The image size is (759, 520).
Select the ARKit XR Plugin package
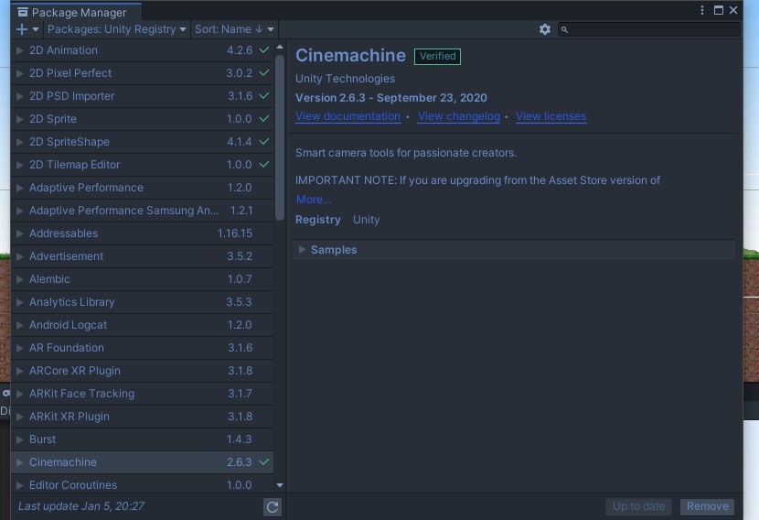click(143, 417)
